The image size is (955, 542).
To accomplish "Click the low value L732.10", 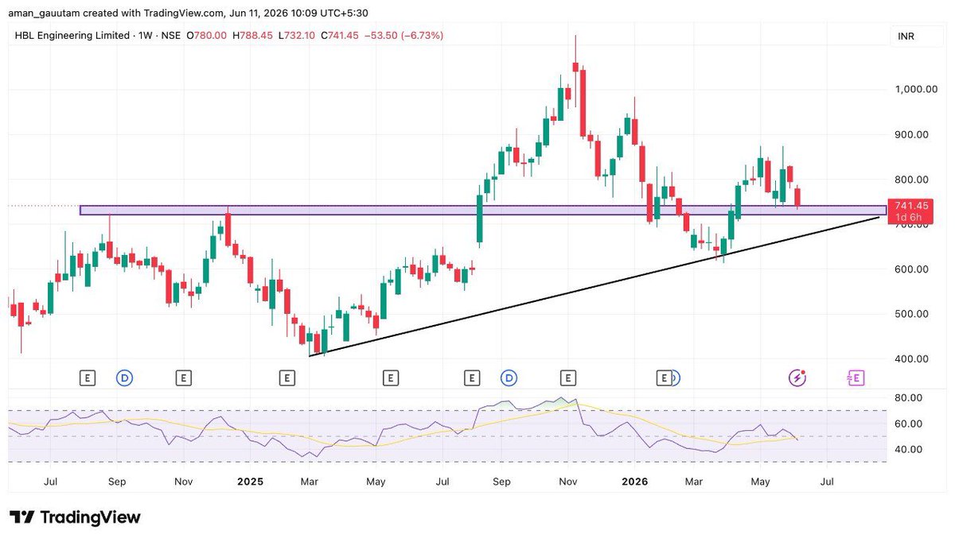I will point(298,36).
